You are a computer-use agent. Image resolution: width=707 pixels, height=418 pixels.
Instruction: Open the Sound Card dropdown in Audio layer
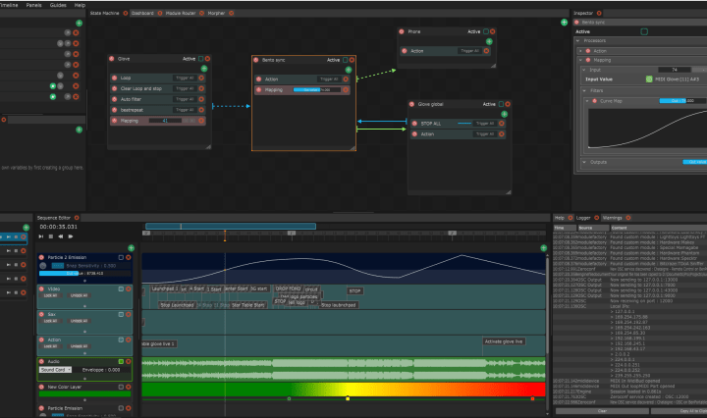coord(55,370)
